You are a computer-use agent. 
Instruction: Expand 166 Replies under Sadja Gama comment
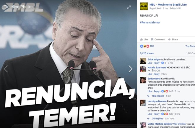coord(158,96)
